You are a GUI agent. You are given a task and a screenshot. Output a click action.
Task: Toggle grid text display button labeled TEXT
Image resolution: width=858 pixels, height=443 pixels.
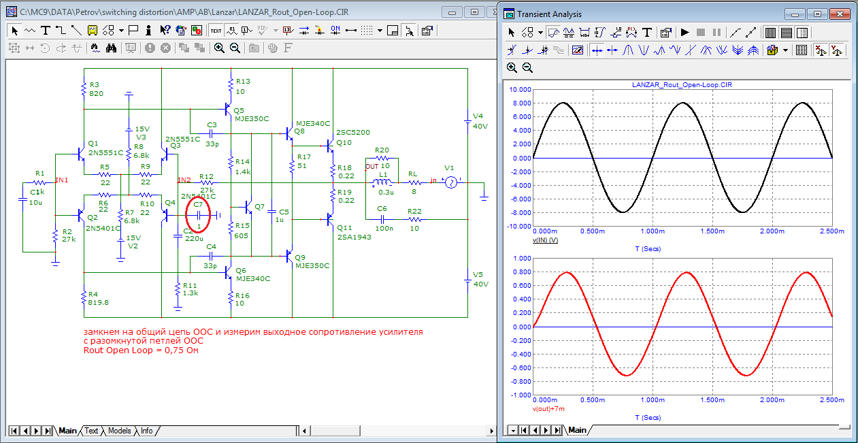point(216,30)
